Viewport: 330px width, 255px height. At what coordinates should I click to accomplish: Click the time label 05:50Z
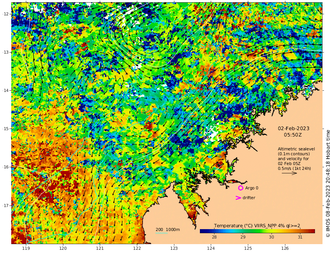point(293,135)
